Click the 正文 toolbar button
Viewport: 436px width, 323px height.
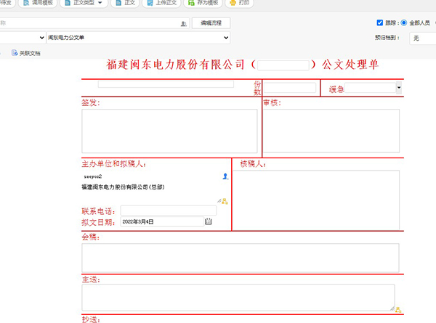click(x=125, y=3)
